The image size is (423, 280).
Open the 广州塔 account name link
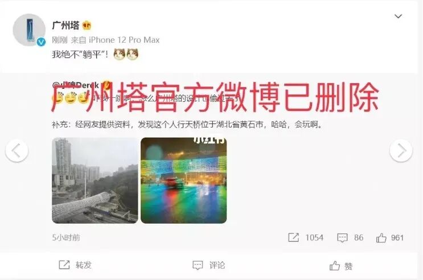65,26
